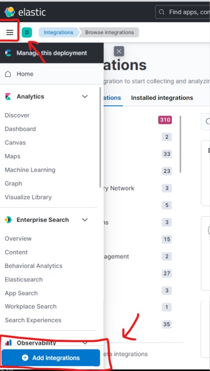Open Machine Learning from the sidebar
210x371 pixels.
click(30, 170)
